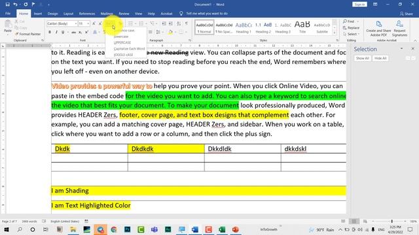Viewport: 419px width, 235px height.
Task: Decrease the paragraph indent
Action: coord(164,23)
